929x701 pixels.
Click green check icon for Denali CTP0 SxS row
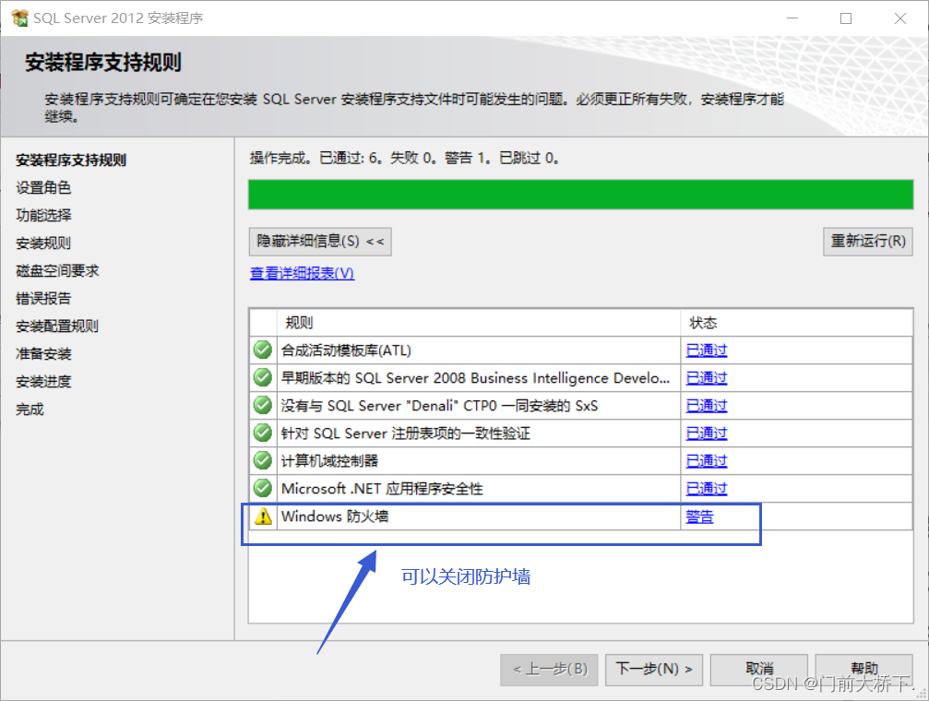coord(263,405)
